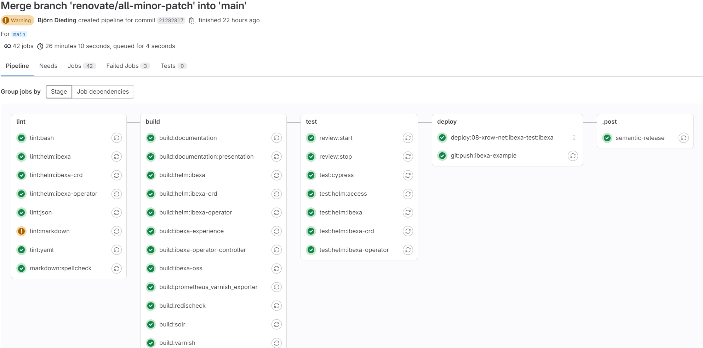Retry the review:stop job
This screenshot has width=703, height=348.
(408, 157)
